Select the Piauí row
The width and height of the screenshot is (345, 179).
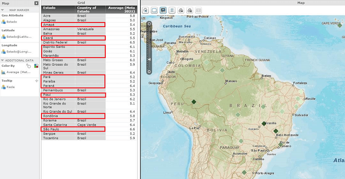[x=89, y=95]
